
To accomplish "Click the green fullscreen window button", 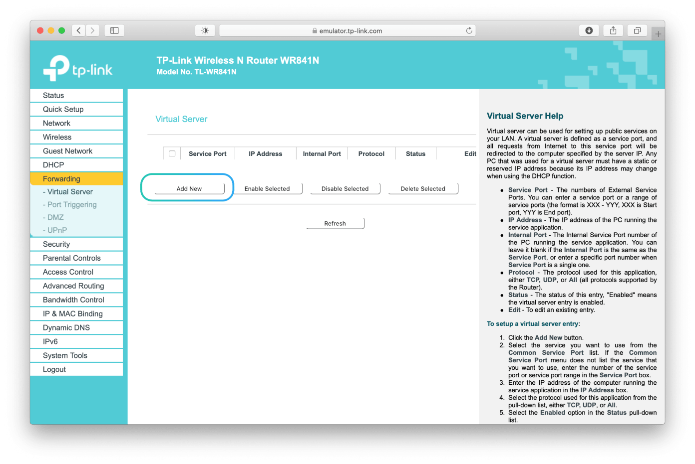I will pos(61,30).
